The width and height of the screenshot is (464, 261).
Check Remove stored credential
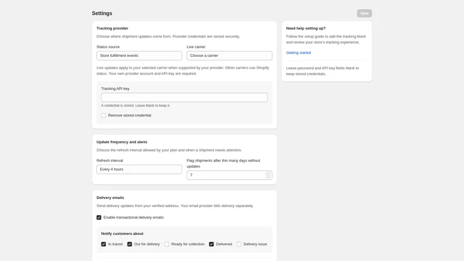coord(104,115)
